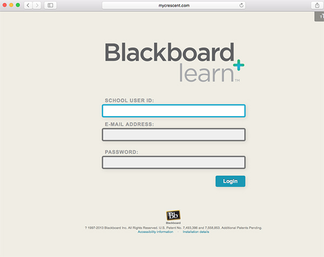This screenshot has width=324, height=257.
Task: Click the Password input field
Action: click(x=173, y=163)
